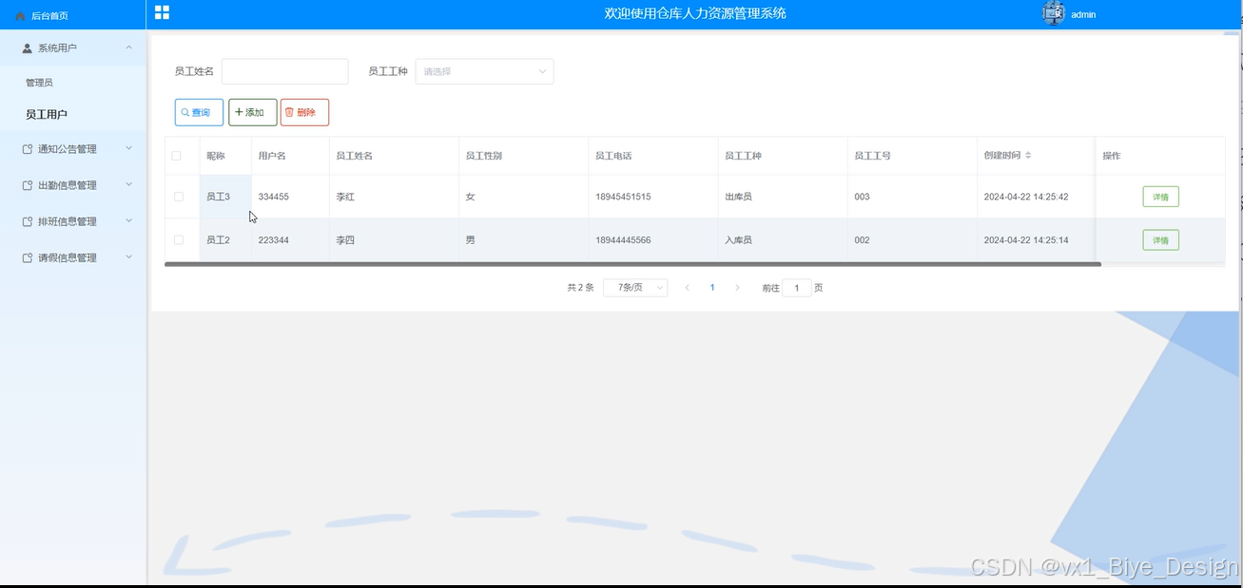Click the 共 2 条 total count text
Screen dimensions: 1243x588
tap(580, 288)
